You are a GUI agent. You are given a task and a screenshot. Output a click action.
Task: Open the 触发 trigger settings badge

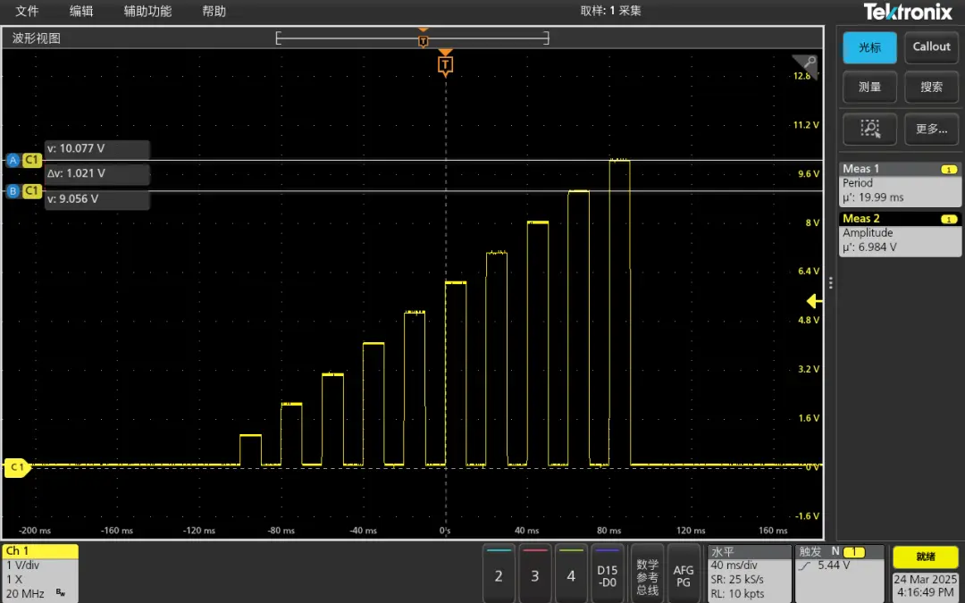(840, 573)
